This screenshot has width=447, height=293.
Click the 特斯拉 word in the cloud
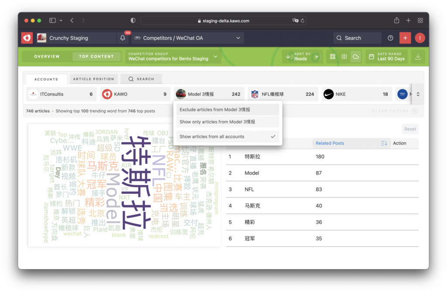tap(136, 183)
